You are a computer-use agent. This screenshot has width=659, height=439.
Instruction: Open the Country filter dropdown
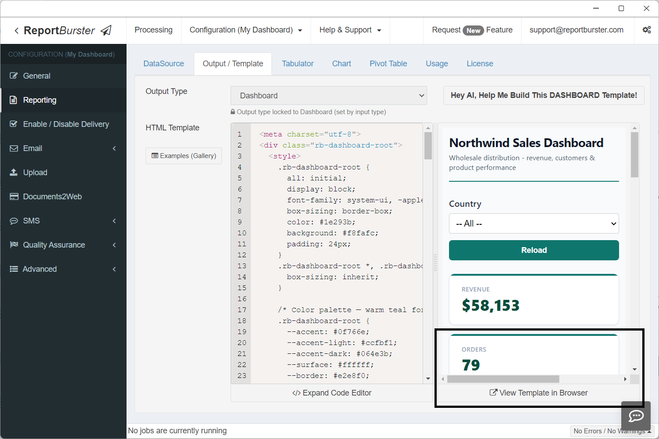point(533,223)
